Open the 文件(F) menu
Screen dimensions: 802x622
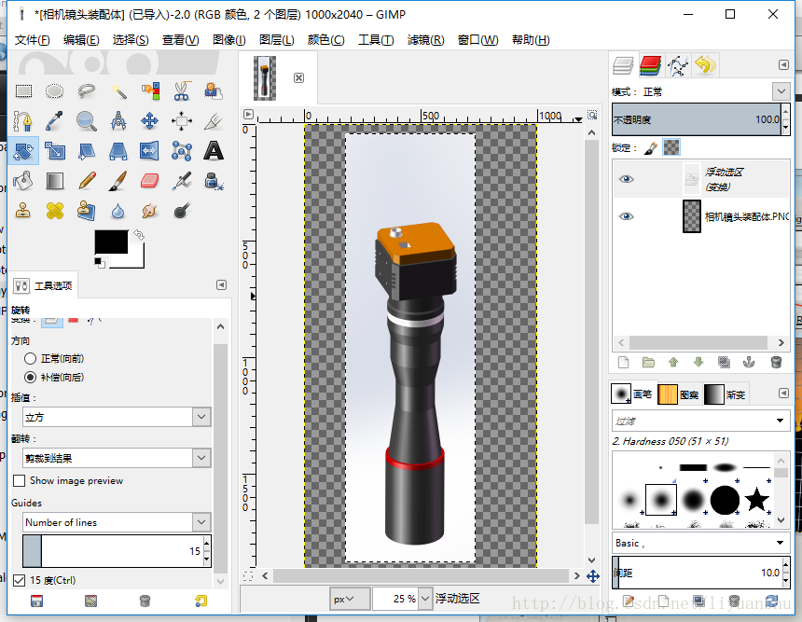32,40
